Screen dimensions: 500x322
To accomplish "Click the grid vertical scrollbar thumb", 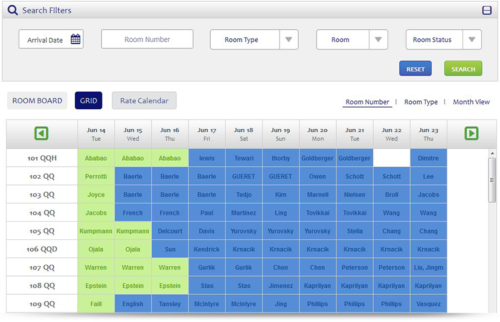I will coord(492,180).
